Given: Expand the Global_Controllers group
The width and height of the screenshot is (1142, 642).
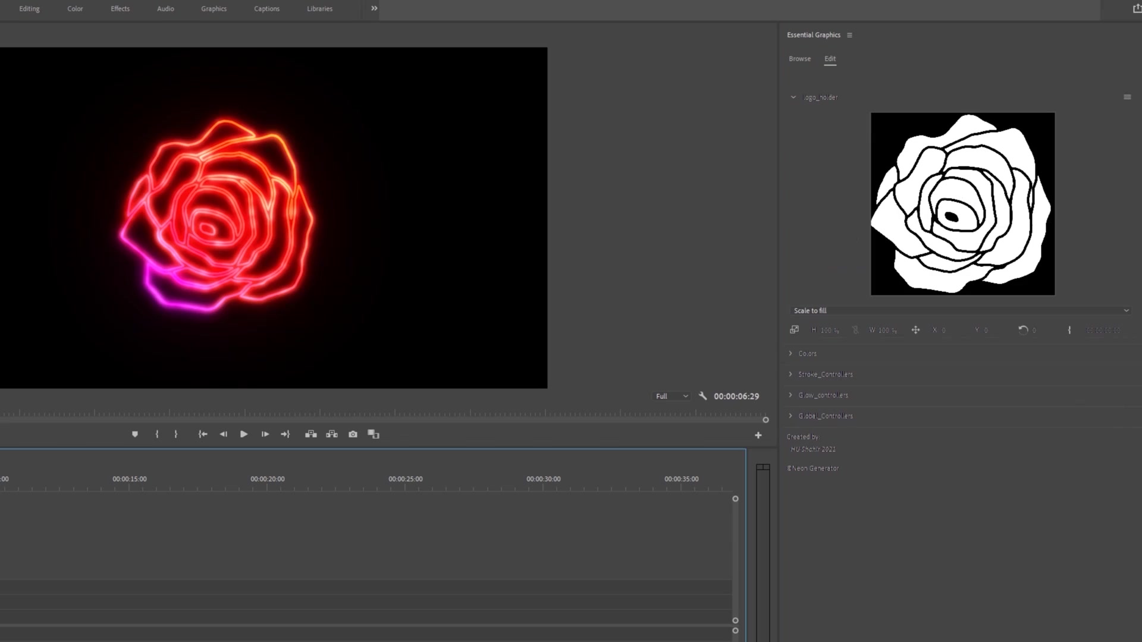Looking at the screenshot, I should 790,416.
